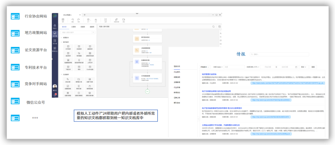The image size is (335, 145).
Task: Select the 打开招标表单 flow node
Action: click(147, 79)
